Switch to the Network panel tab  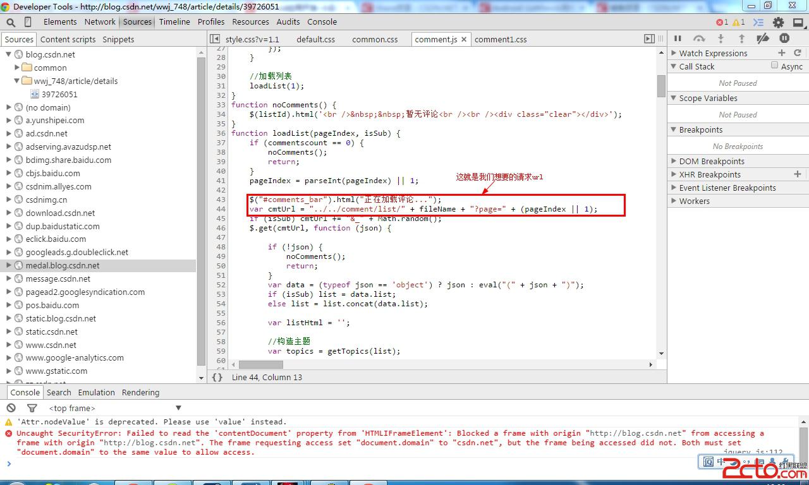[x=100, y=21]
